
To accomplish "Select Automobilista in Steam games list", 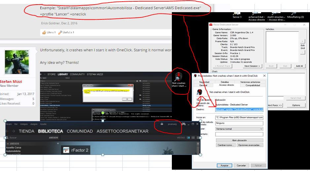I will pyautogui.click(x=13, y=151).
